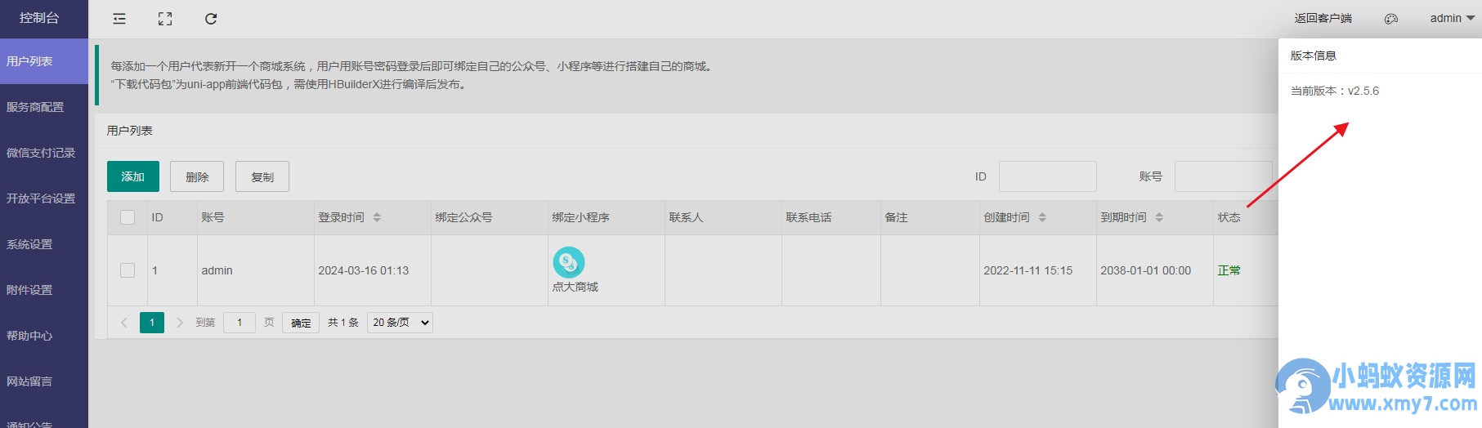Click the 添加 button

[x=133, y=176]
